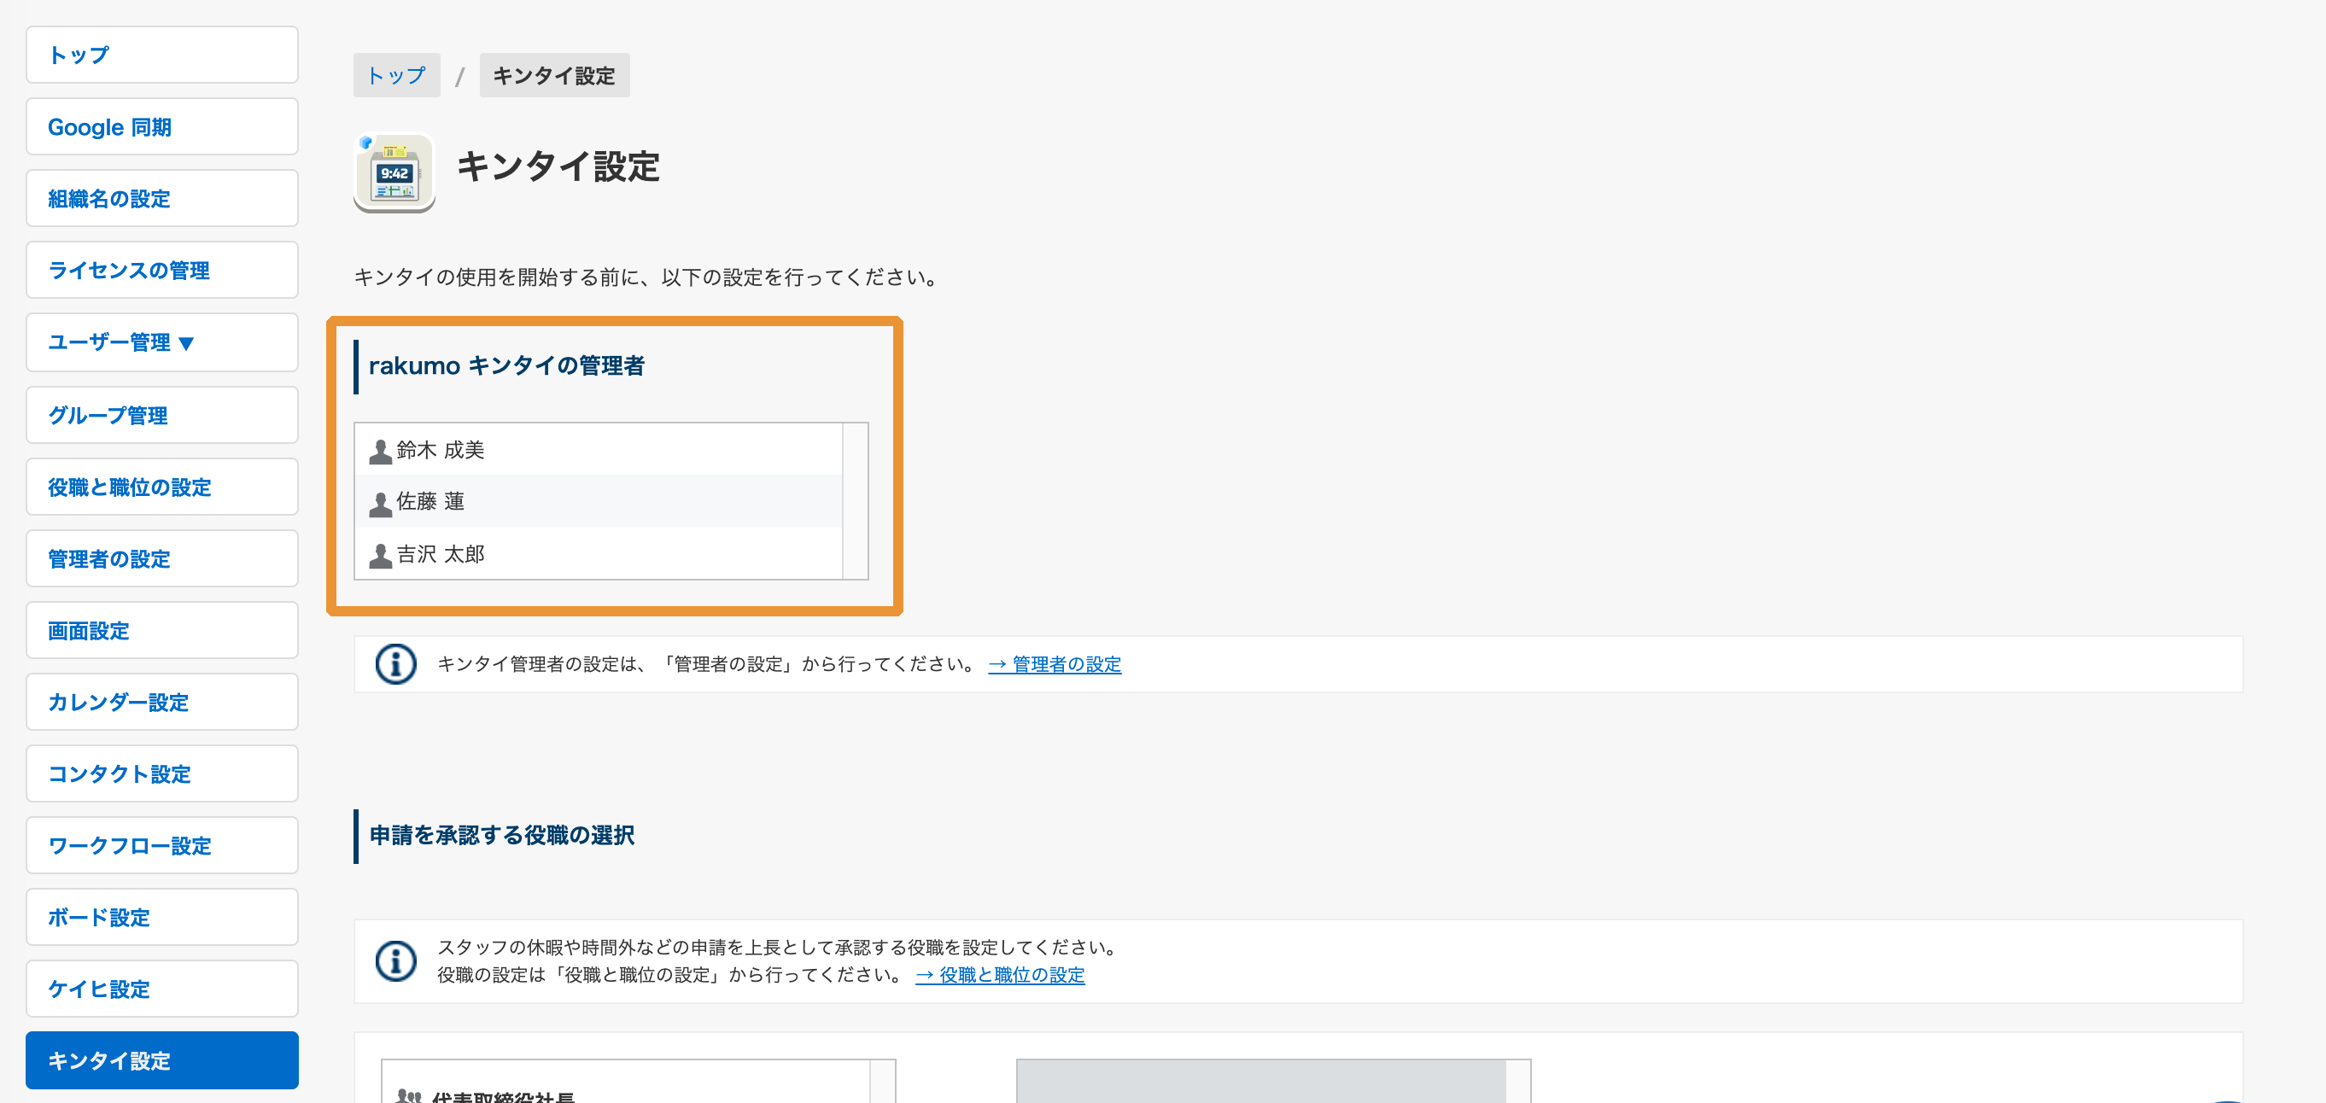The height and width of the screenshot is (1103, 2326).
Task: Click the 申請を承認する役職の選択 heading
Action: point(502,836)
